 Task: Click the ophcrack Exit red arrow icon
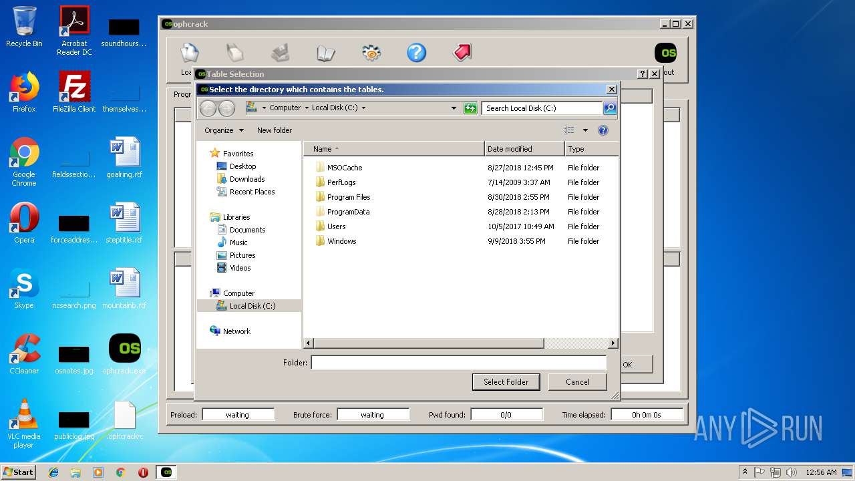pos(462,53)
